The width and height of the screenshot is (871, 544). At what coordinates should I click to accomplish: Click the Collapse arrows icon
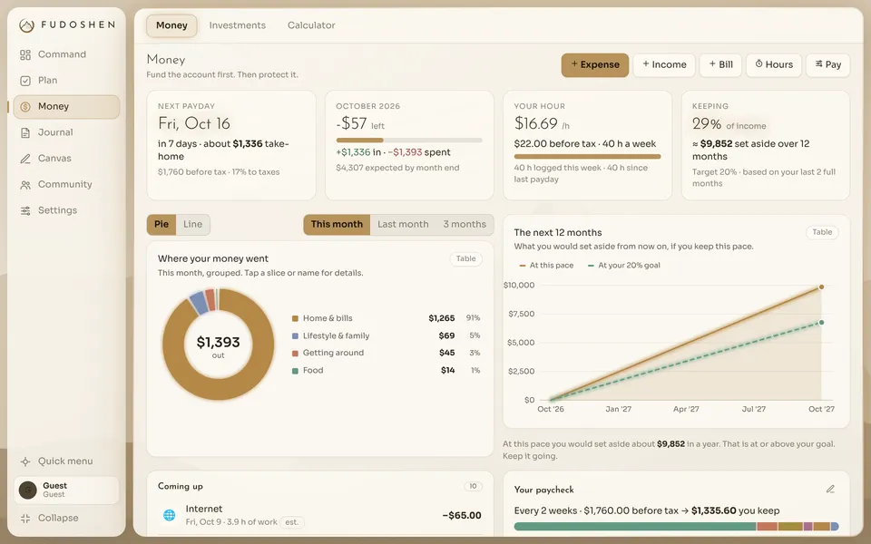[25, 519]
